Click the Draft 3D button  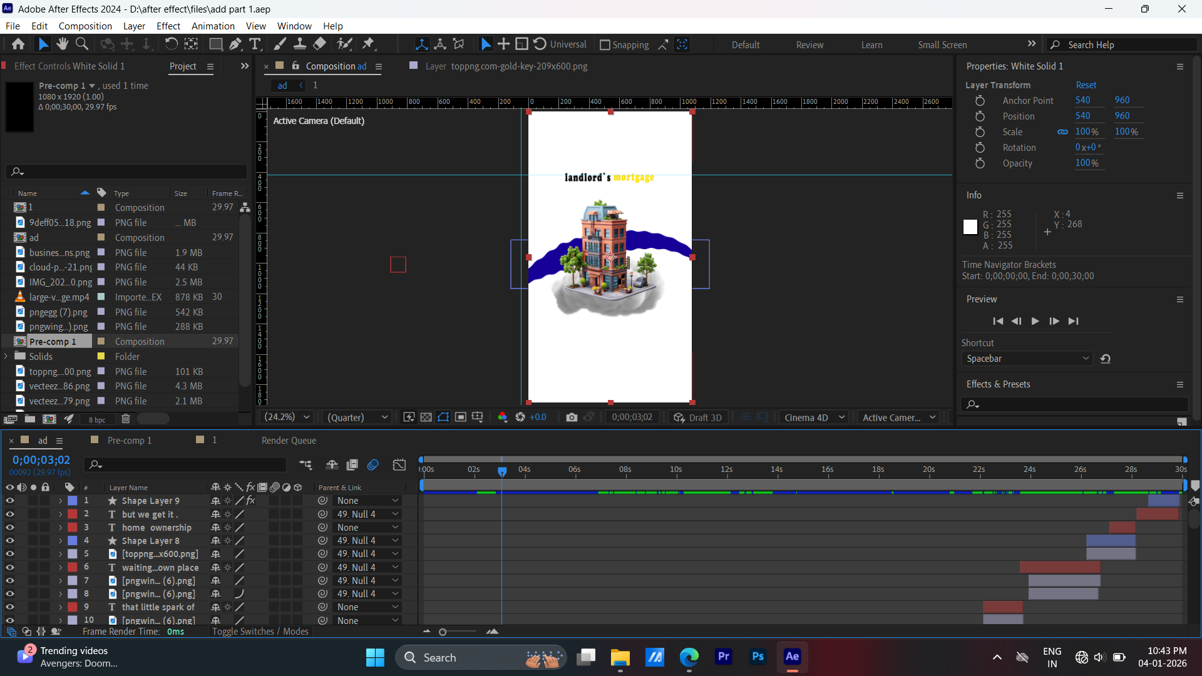[698, 417]
